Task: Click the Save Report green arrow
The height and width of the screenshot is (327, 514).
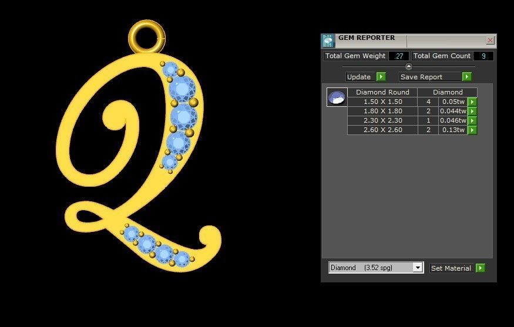Action: pyautogui.click(x=467, y=77)
